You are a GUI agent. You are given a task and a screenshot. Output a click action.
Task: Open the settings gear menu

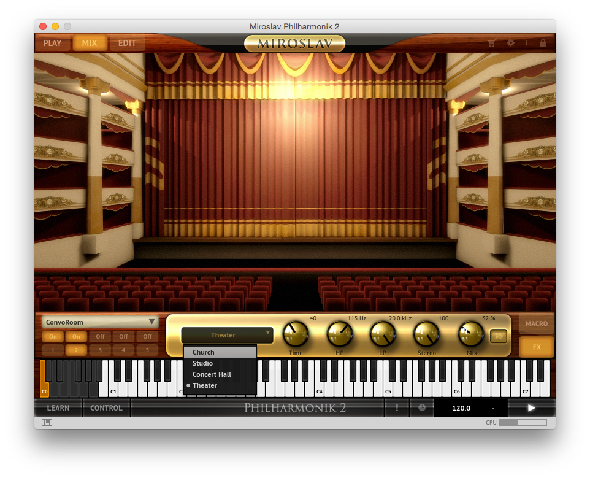pos(510,43)
